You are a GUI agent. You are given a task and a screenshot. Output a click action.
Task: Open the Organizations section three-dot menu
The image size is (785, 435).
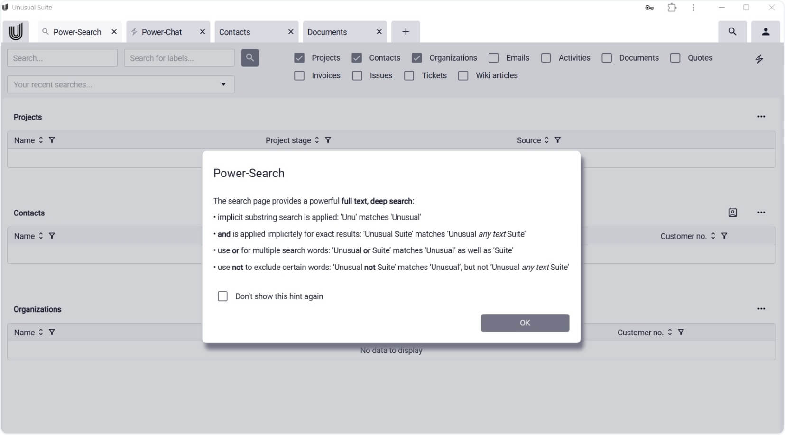761,309
